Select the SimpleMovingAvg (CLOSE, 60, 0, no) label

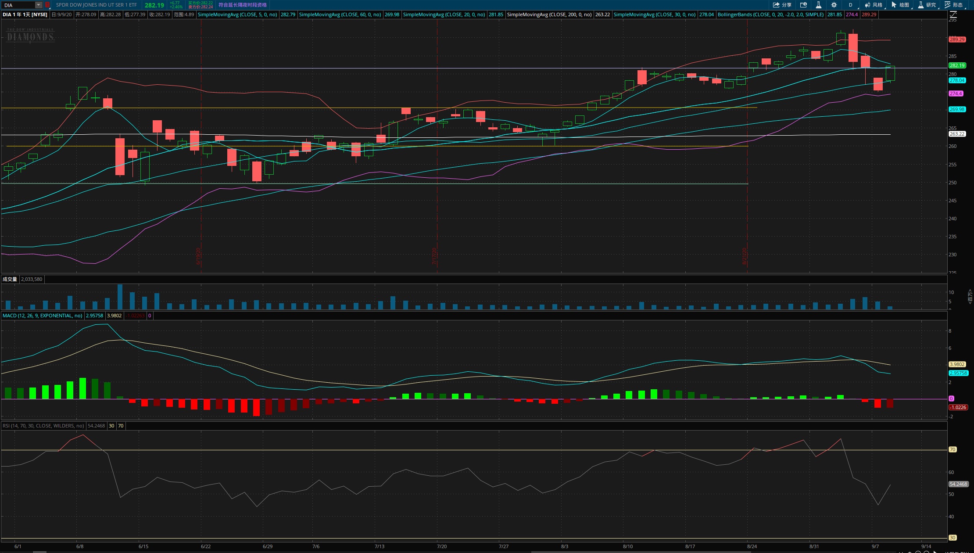(x=340, y=14)
